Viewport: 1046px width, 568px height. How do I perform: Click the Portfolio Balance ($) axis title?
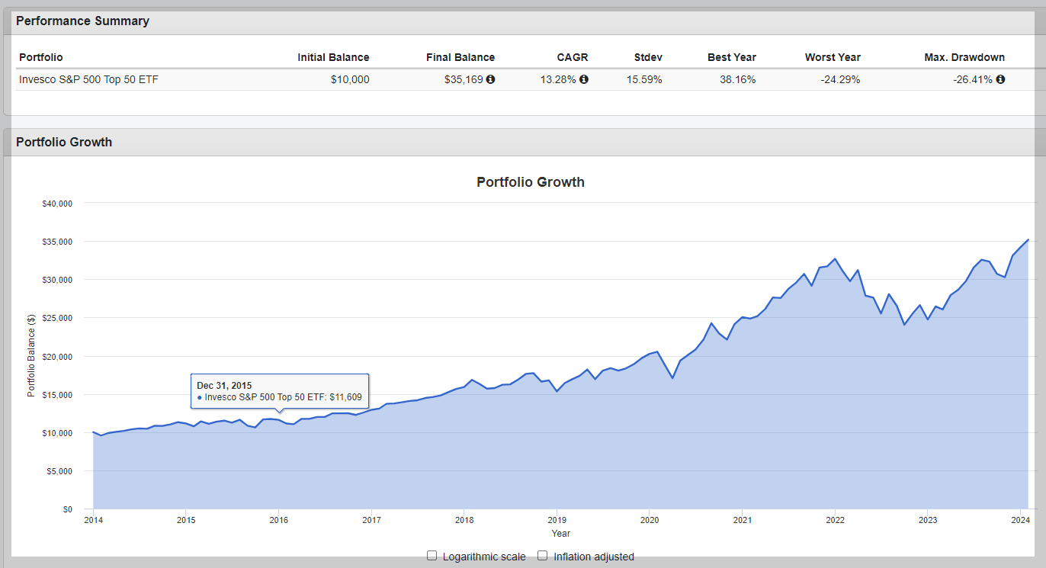[31, 356]
